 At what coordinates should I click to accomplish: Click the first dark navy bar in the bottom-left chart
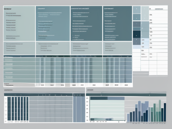point(9,108)
